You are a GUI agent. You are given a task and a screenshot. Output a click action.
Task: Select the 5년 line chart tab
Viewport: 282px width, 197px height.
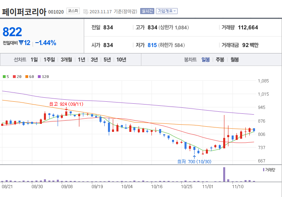pos(107,60)
